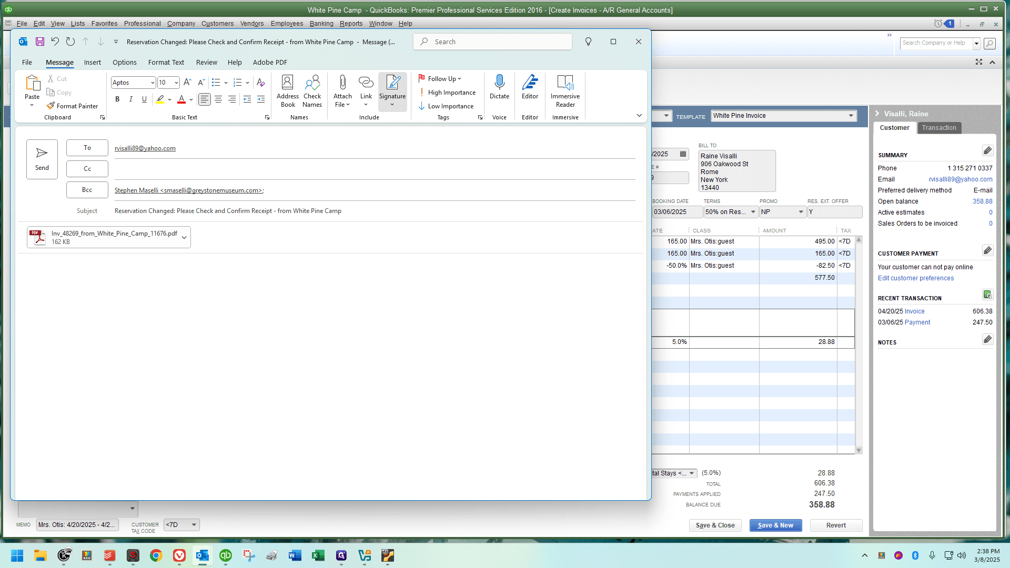Screen dimensions: 1010x568
Task: Click the Memo field in QuickBooks
Action: (x=77, y=525)
